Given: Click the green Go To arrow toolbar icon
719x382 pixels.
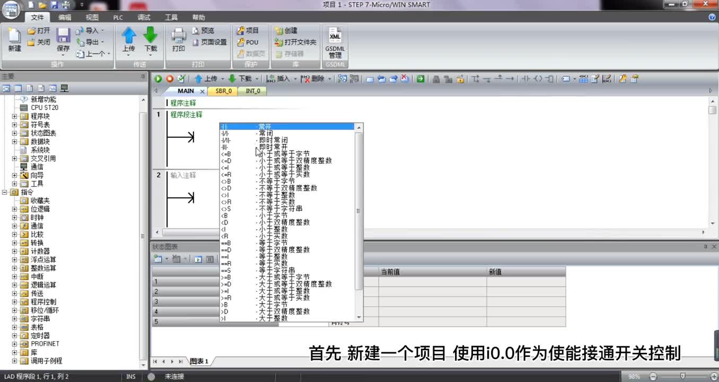Looking at the screenshot, I should (420, 79).
